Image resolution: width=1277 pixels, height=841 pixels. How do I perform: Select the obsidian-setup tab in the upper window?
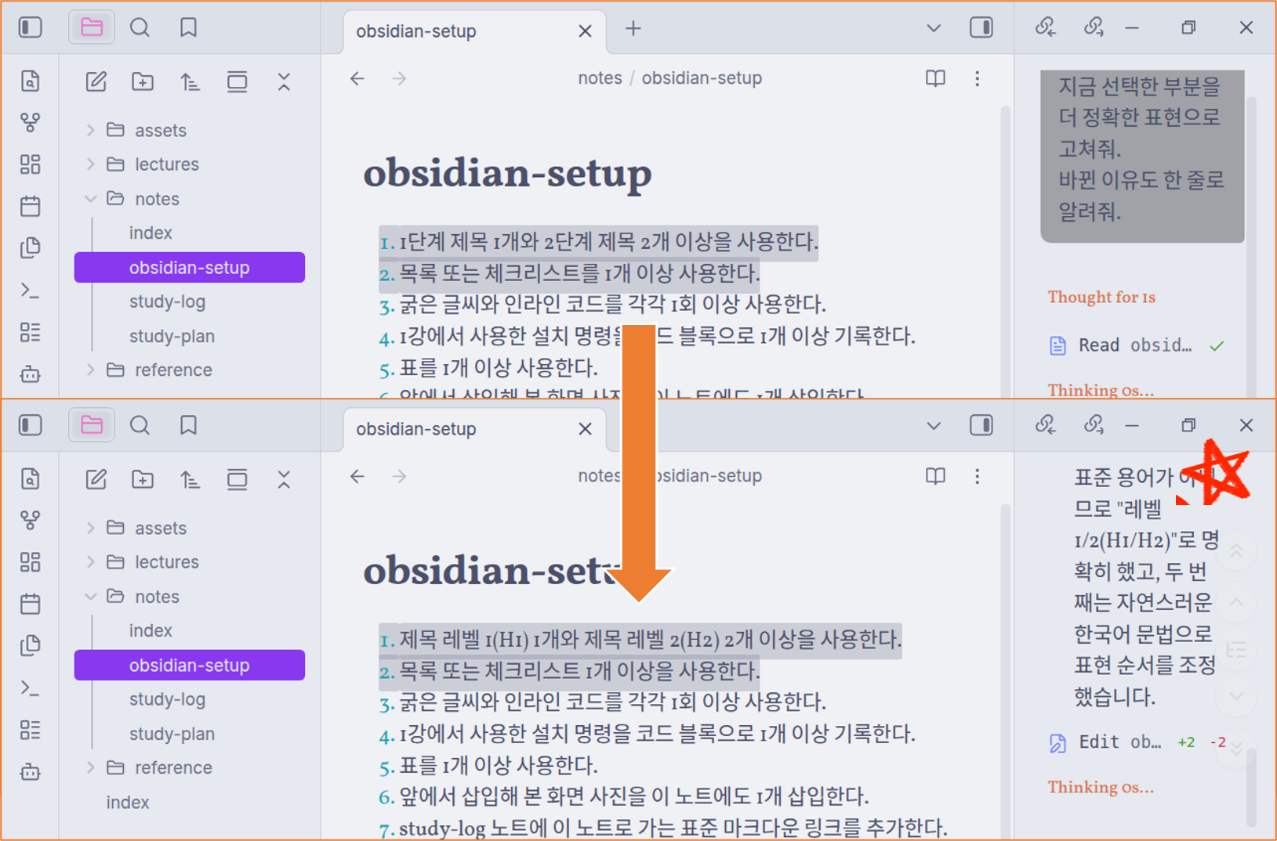click(x=474, y=31)
